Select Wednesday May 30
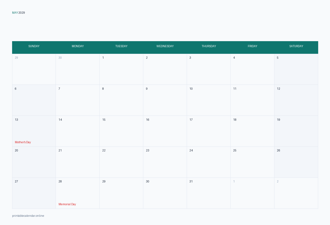Screen dimensions: 330x225 tap(165, 193)
